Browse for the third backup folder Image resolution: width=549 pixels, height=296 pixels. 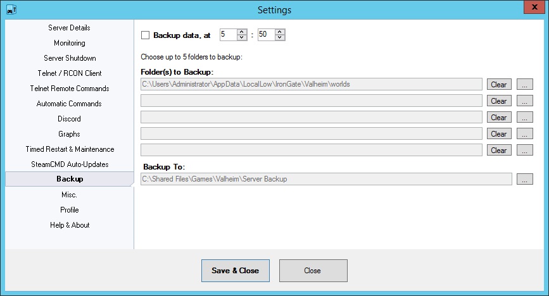click(525, 118)
